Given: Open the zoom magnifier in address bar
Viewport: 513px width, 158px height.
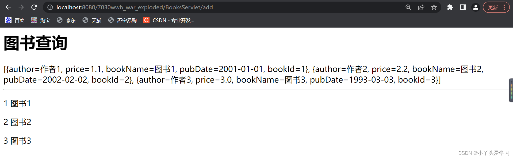Looking at the screenshot, I should [408, 7].
